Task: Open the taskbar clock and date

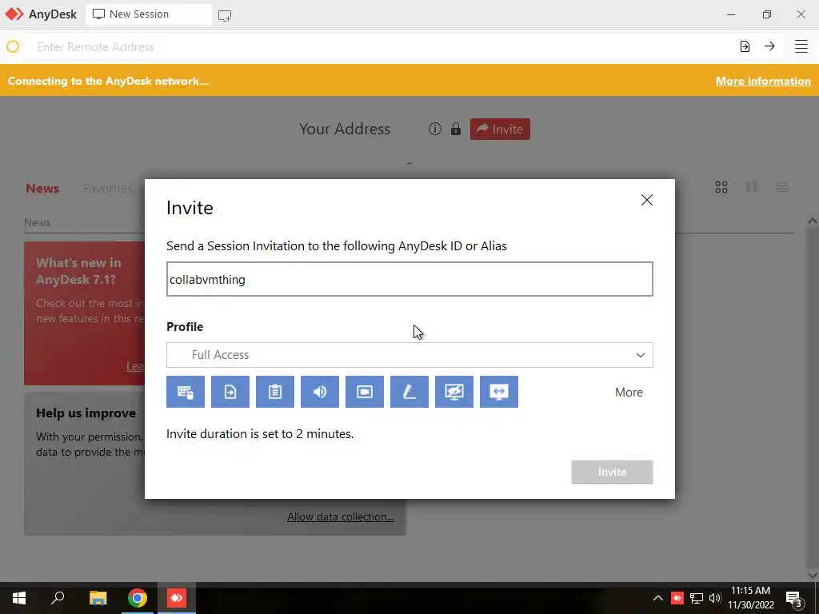Action: pos(751,598)
